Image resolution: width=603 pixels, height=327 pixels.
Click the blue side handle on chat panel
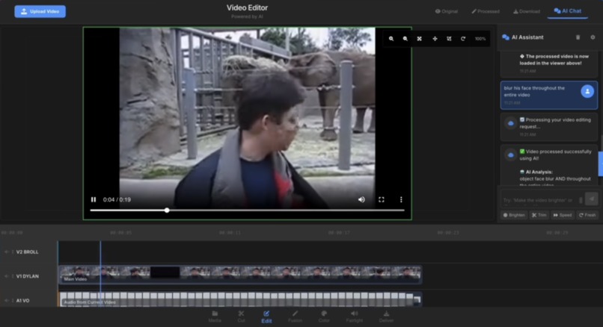point(601,163)
